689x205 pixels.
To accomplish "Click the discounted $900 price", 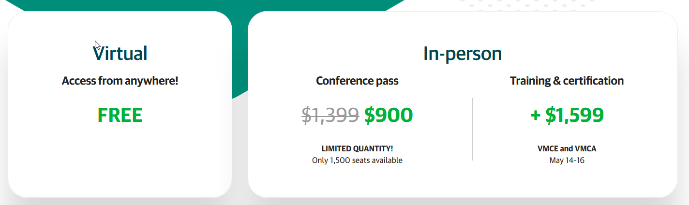I will 389,115.
